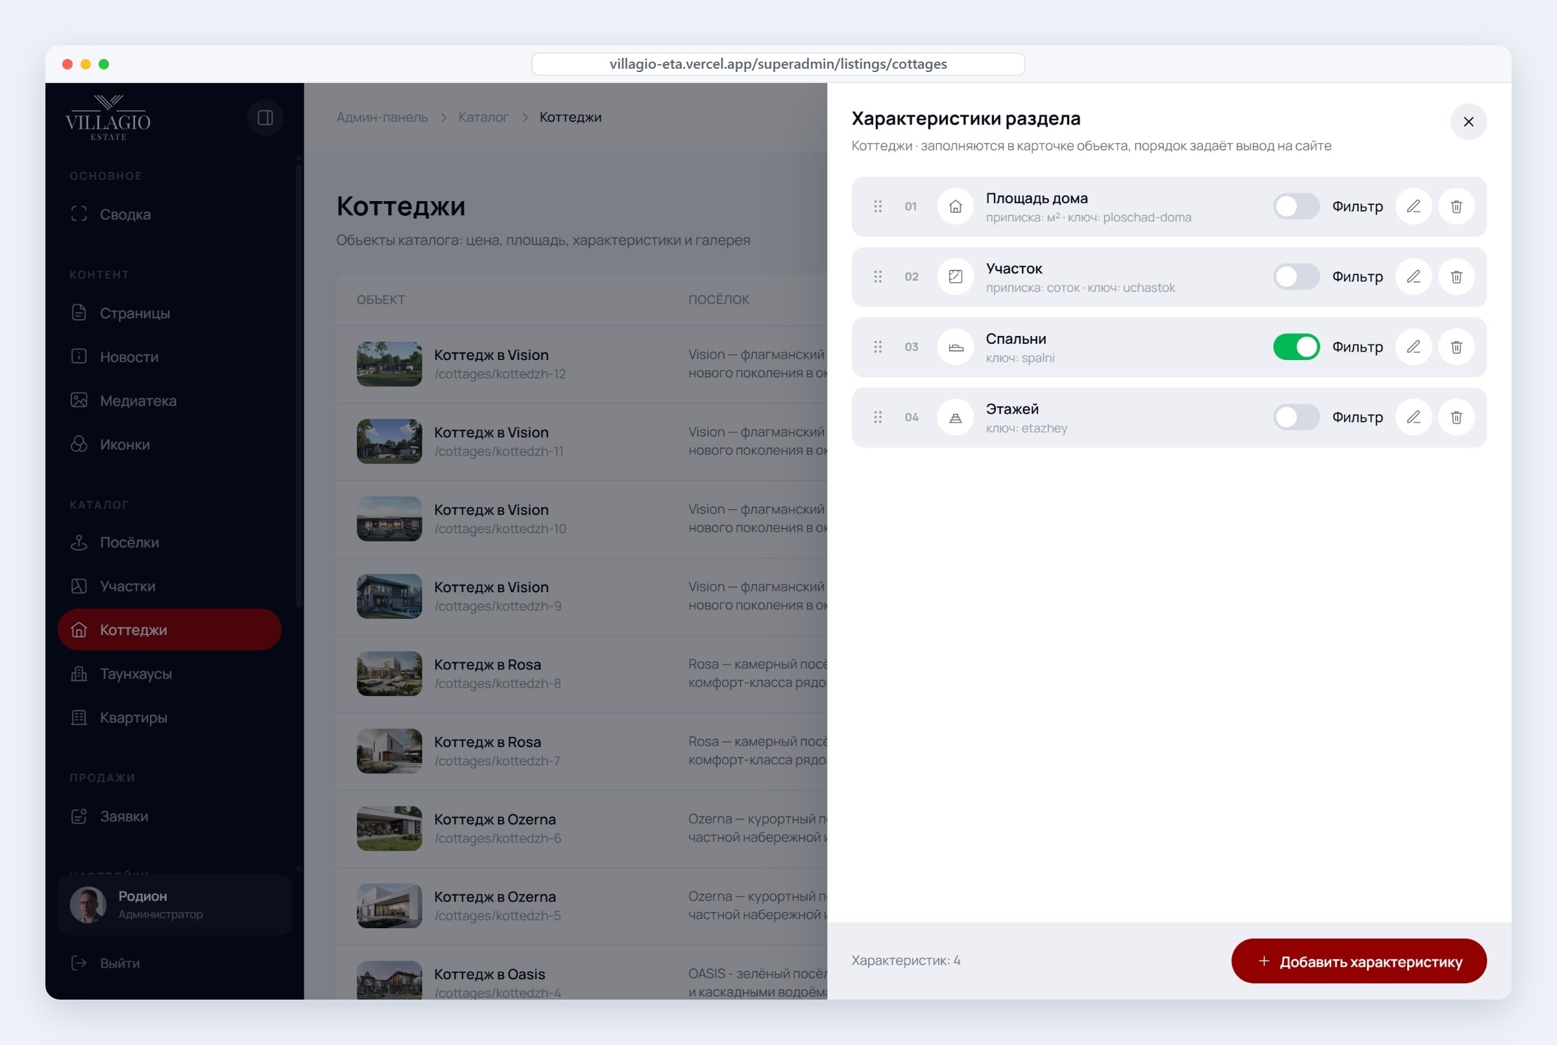The image size is (1557, 1045).
Task: Open Таунхаусы section
Action: pos(169,674)
